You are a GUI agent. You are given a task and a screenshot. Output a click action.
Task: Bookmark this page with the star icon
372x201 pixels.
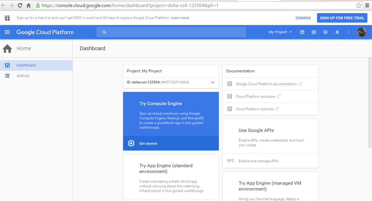359,5
